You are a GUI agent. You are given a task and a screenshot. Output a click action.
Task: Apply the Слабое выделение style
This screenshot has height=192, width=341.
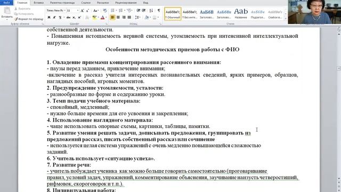coord(275,14)
